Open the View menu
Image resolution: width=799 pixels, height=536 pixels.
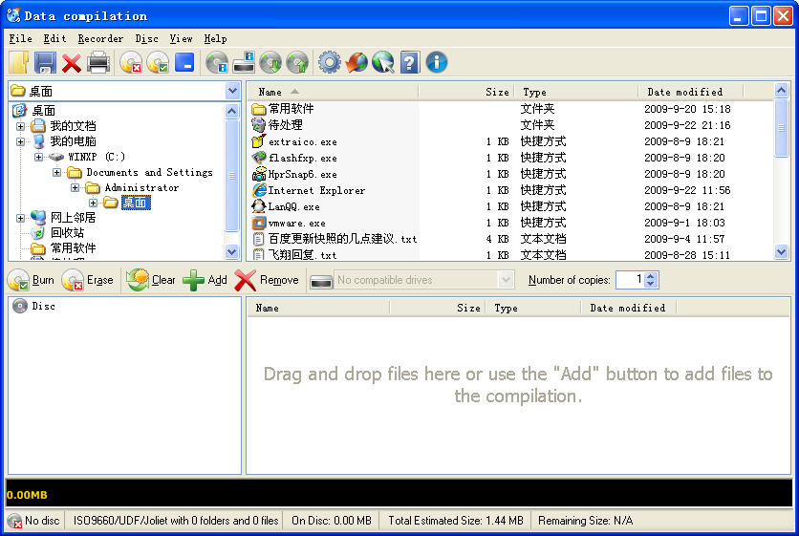tap(181, 39)
